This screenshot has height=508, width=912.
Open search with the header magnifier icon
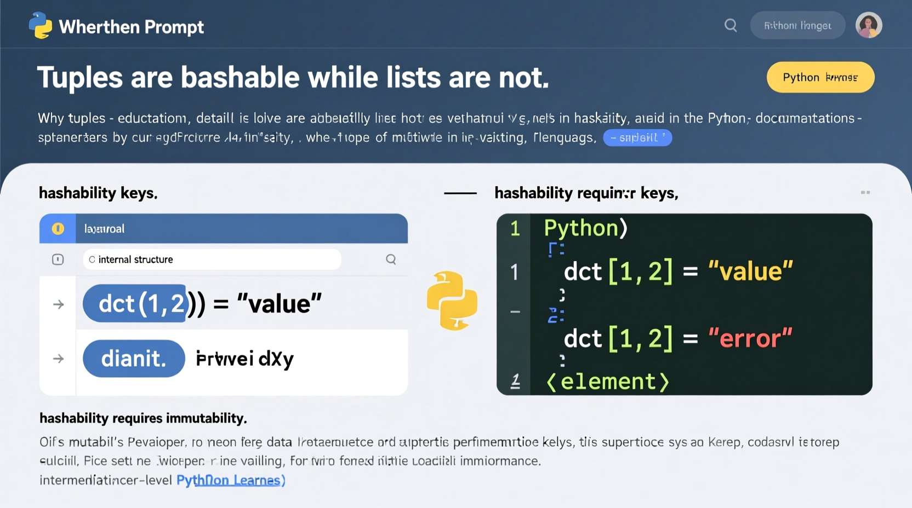point(731,25)
